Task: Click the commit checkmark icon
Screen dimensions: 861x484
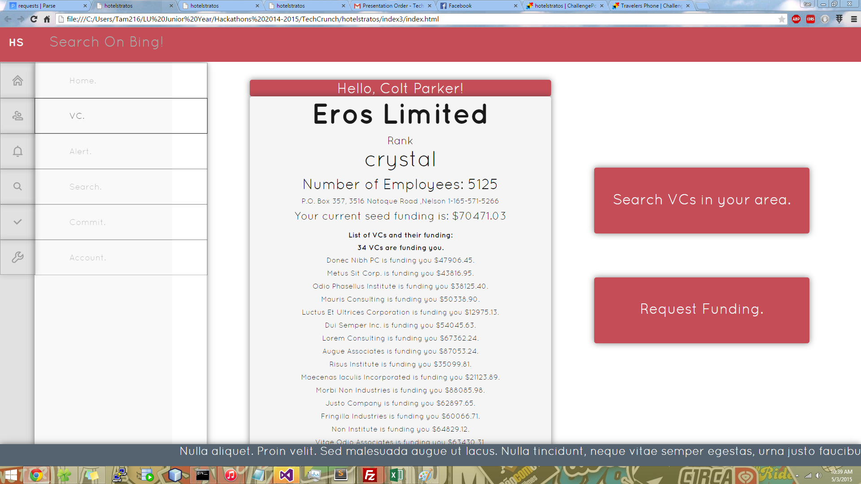Action: [17, 222]
